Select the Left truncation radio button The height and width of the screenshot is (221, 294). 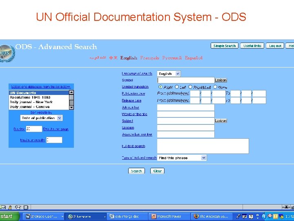tap(177, 87)
